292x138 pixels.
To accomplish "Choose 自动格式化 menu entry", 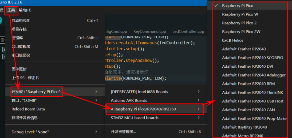I will [55, 21].
